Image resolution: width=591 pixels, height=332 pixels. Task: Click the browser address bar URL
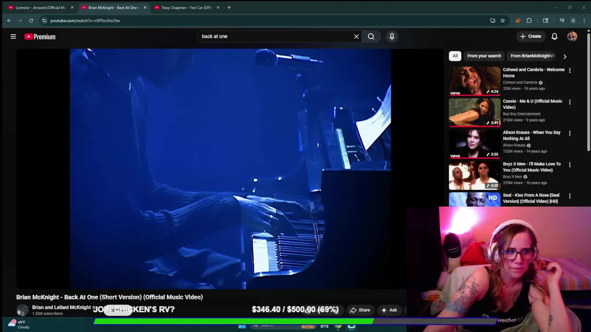85,20
